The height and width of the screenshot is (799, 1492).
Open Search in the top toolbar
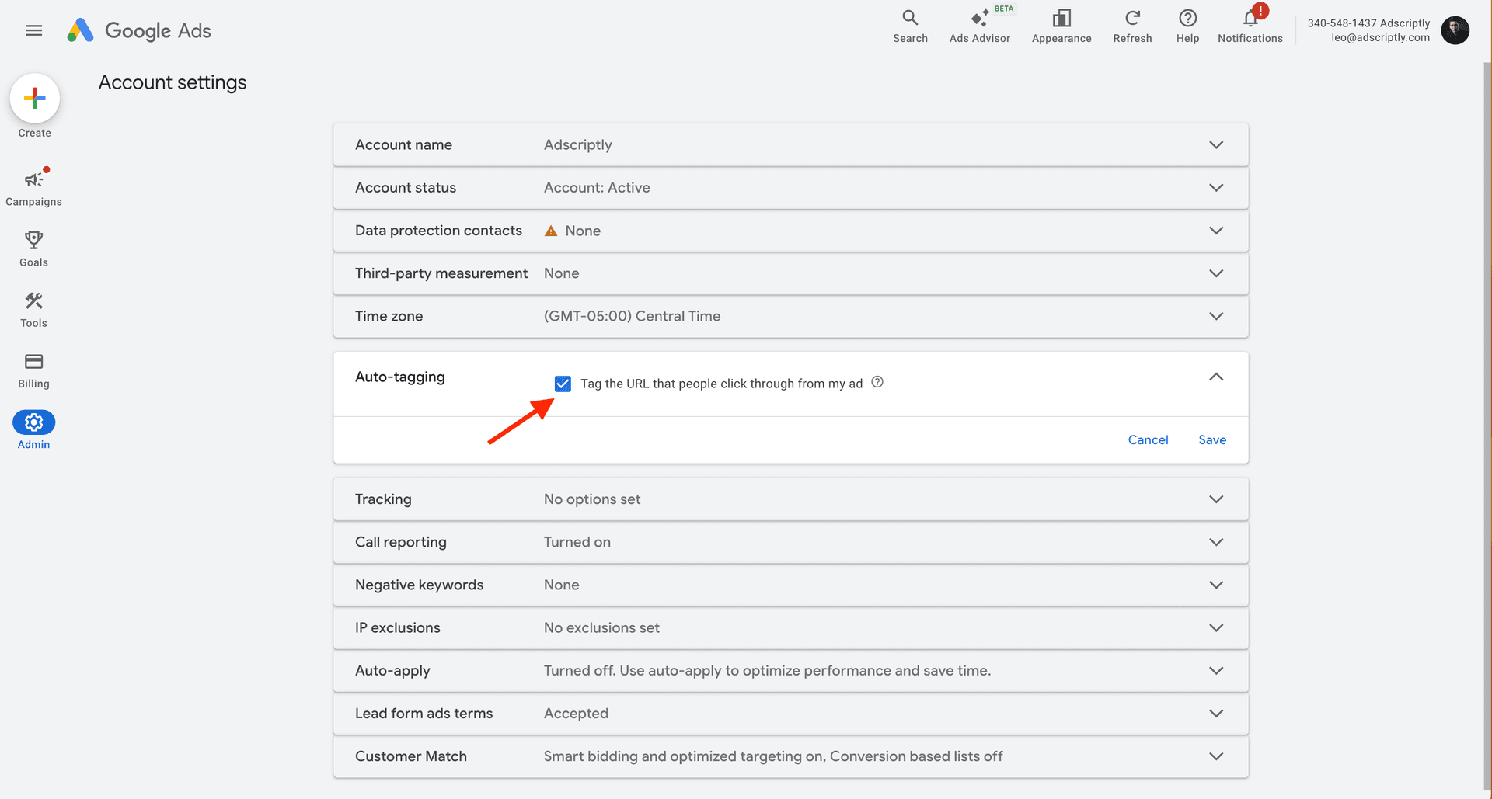(909, 25)
